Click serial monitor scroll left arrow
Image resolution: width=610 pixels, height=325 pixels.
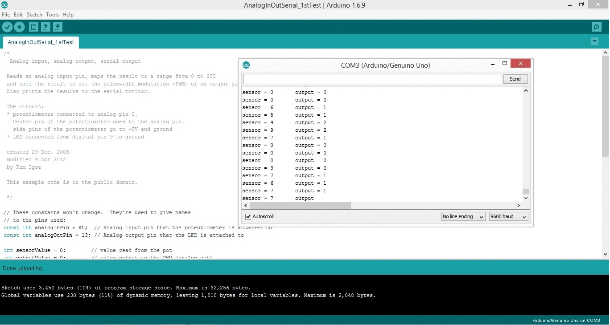click(x=245, y=206)
